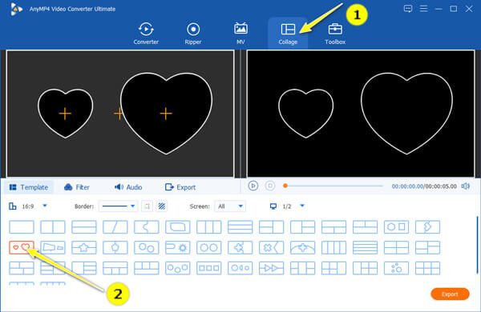
Task: Click the preview progress slider handle
Action: pos(285,186)
